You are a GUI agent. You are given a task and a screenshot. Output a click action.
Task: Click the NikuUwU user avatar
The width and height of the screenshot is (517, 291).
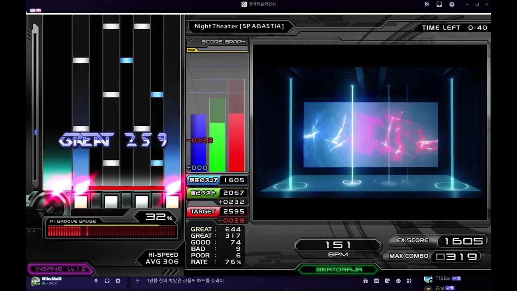coord(36,281)
